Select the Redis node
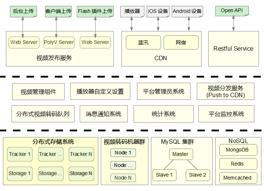Image resolution: width=264 pixels, height=191 pixels. (x=237, y=164)
